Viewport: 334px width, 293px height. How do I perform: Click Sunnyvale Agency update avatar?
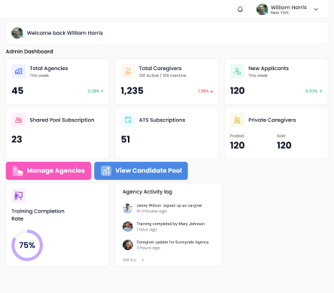point(128,245)
